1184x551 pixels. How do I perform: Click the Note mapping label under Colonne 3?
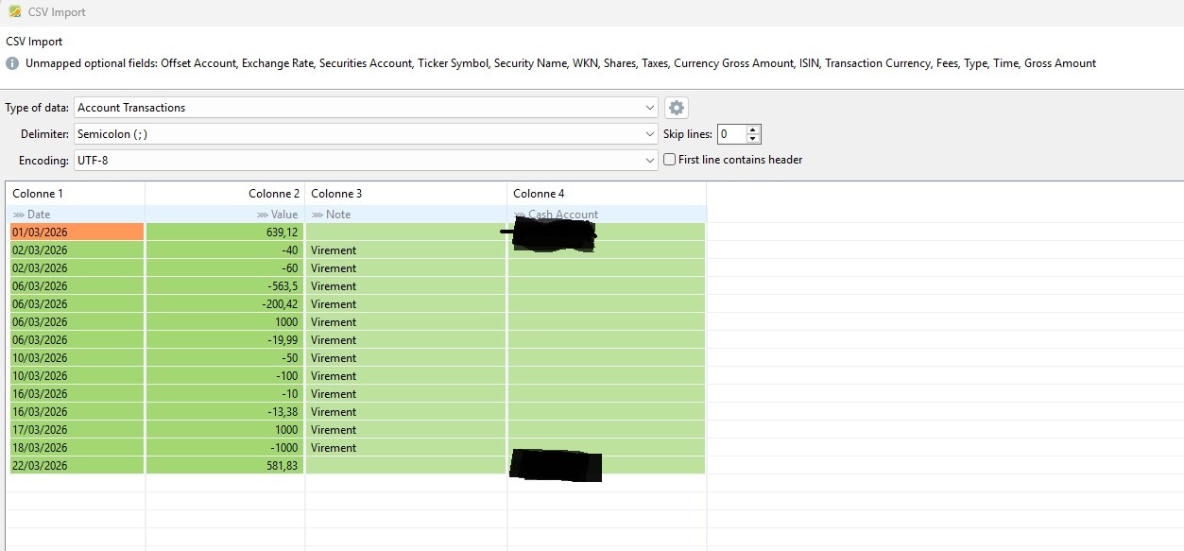coord(337,215)
